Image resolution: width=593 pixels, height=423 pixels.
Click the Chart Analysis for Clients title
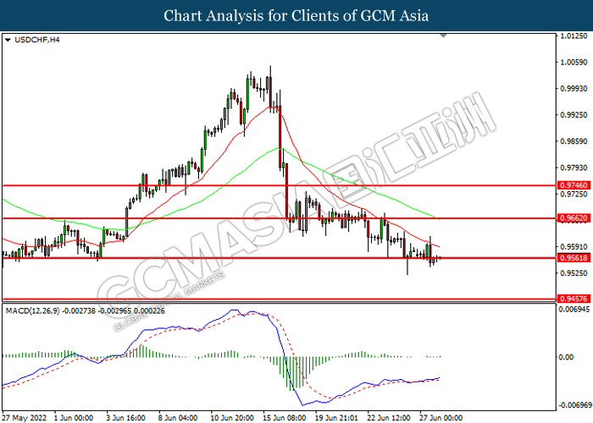click(296, 16)
